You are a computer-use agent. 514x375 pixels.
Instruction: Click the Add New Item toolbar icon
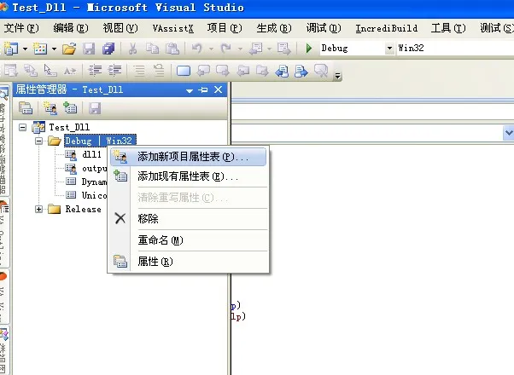click(x=40, y=49)
